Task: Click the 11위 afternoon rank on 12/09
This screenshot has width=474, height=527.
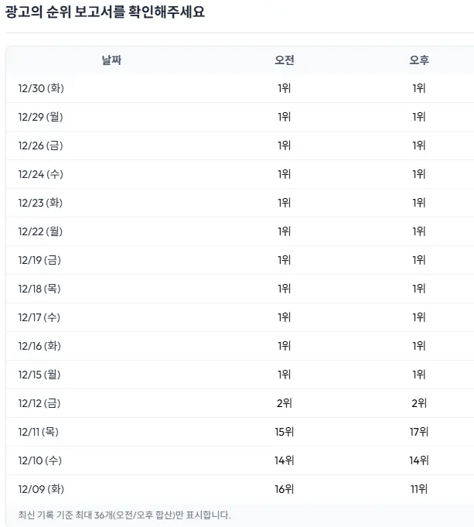Action: (419, 489)
